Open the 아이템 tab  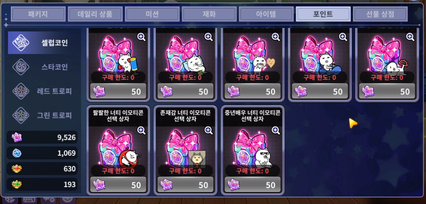(x=266, y=14)
